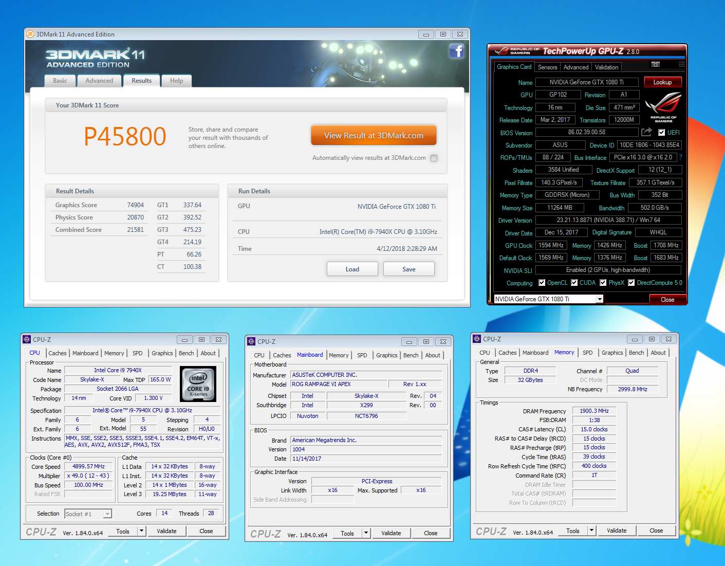Open the SPD tab in the CPU-Z window showing the Mainboard tab
The width and height of the screenshot is (725, 566).
click(362, 355)
